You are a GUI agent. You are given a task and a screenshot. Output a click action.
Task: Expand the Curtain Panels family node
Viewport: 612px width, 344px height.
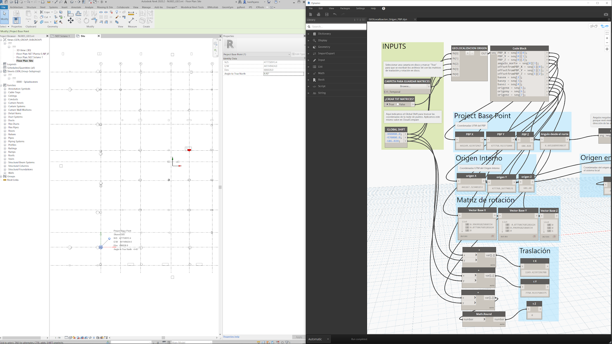click(x=5, y=103)
